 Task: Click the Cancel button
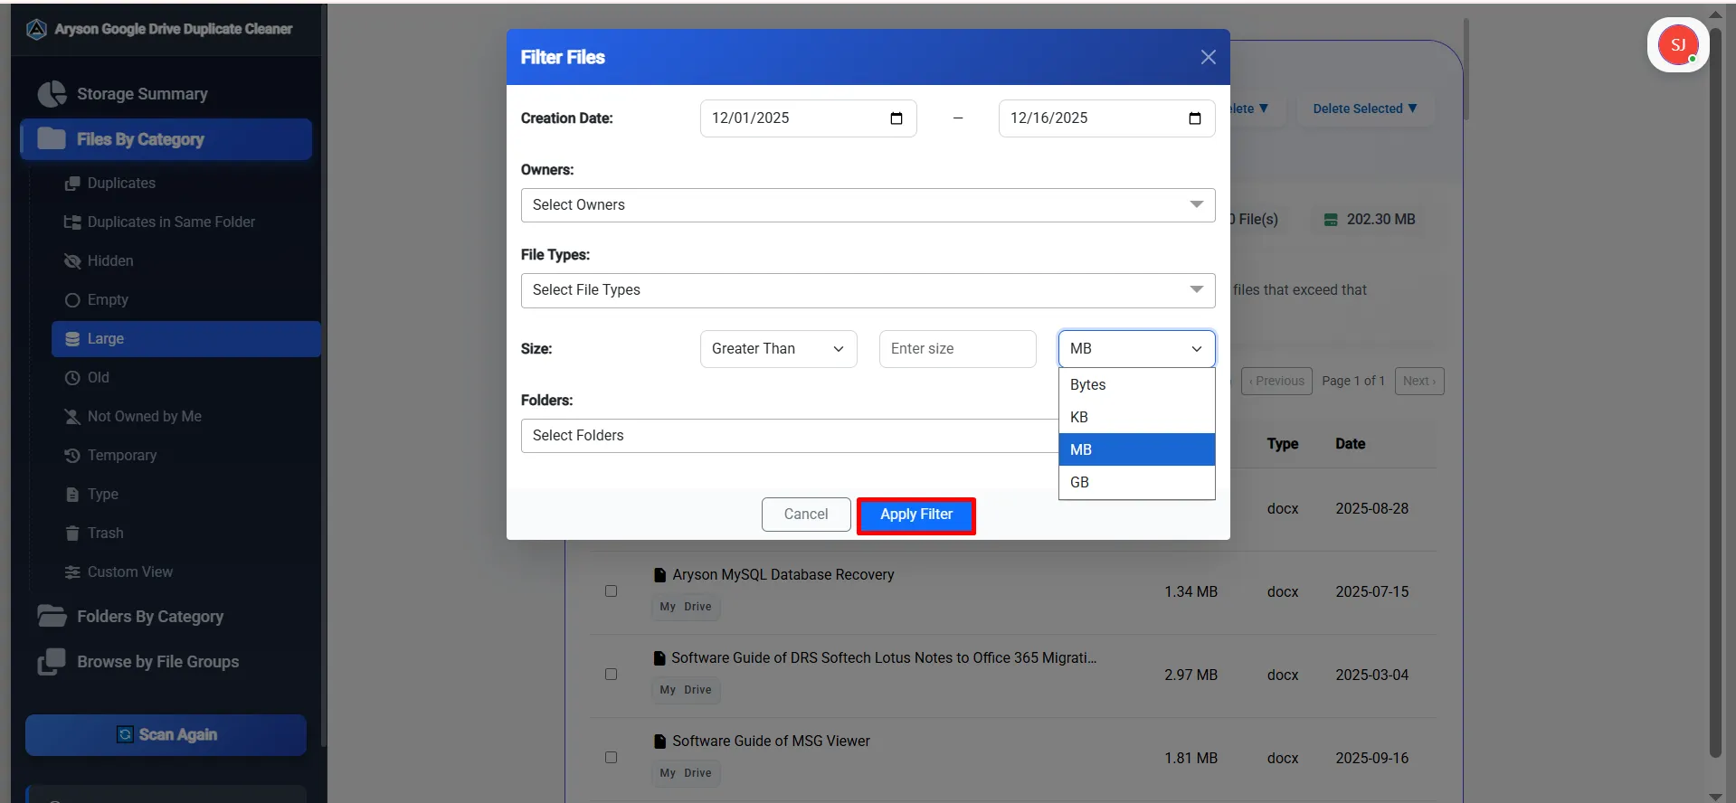[806, 515]
